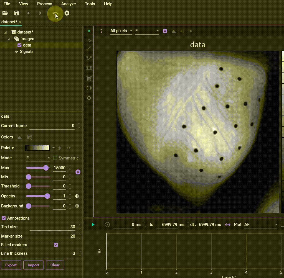Screen dimensions: 284x278
Task: Open the Process menu
Action: (x=44, y=4)
